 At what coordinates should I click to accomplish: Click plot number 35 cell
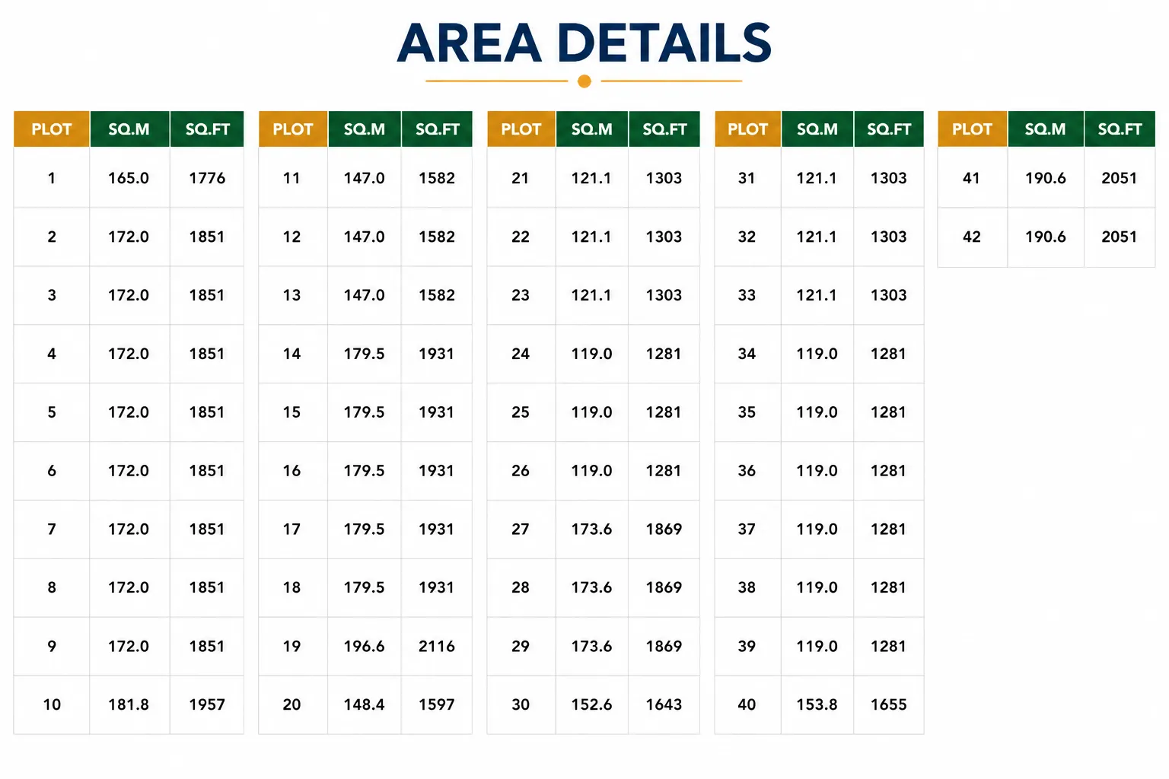pyautogui.click(x=747, y=412)
